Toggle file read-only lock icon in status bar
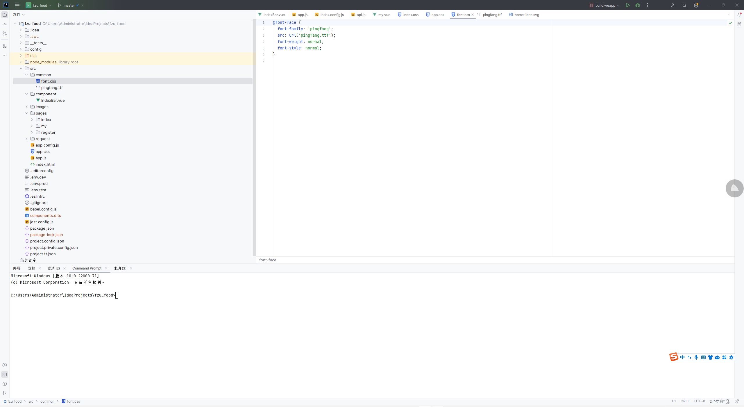 (x=737, y=401)
